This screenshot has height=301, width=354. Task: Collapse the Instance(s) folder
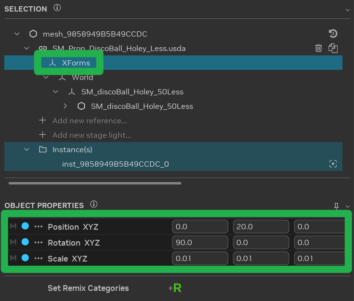27,150
